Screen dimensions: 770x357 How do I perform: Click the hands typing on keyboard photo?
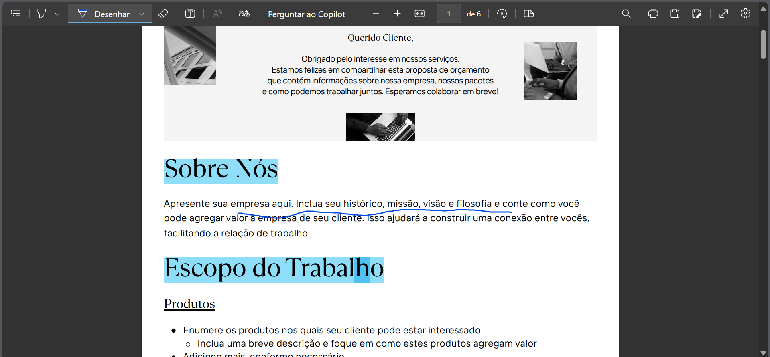point(380,127)
